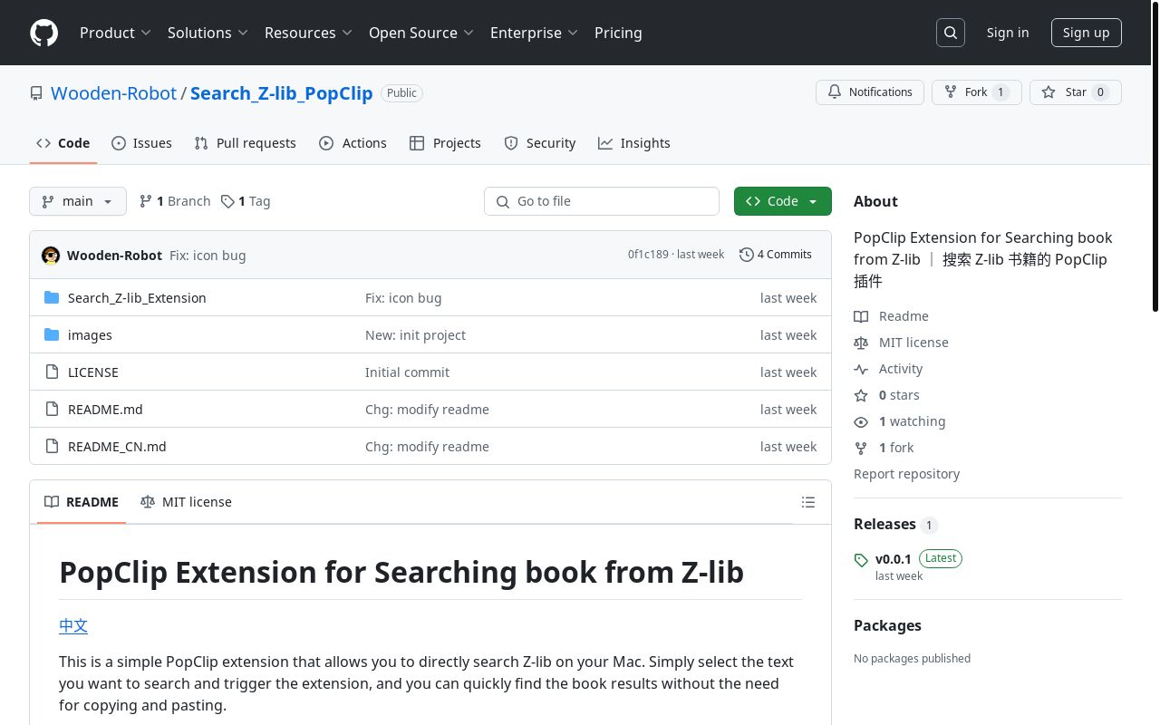Fork the repository
Viewport: 1160px width, 725px height.
[x=966, y=92]
